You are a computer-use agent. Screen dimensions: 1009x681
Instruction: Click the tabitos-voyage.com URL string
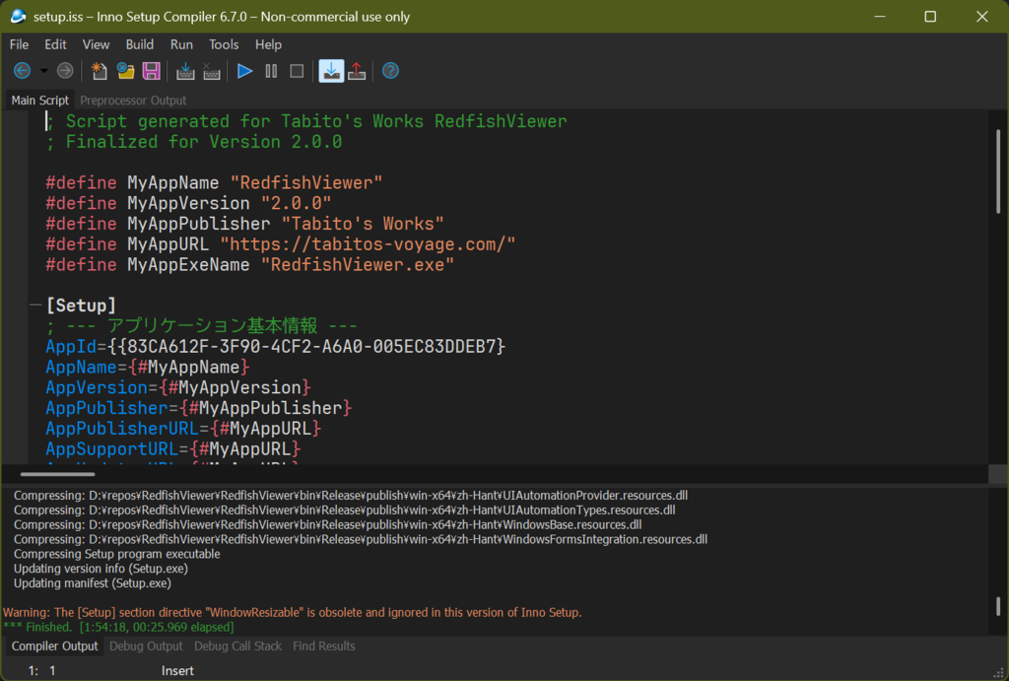(x=369, y=244)
